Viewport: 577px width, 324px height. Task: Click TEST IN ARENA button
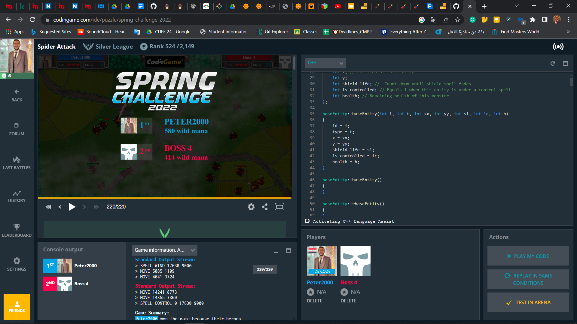pyautogui.click(x=528, y=302)
